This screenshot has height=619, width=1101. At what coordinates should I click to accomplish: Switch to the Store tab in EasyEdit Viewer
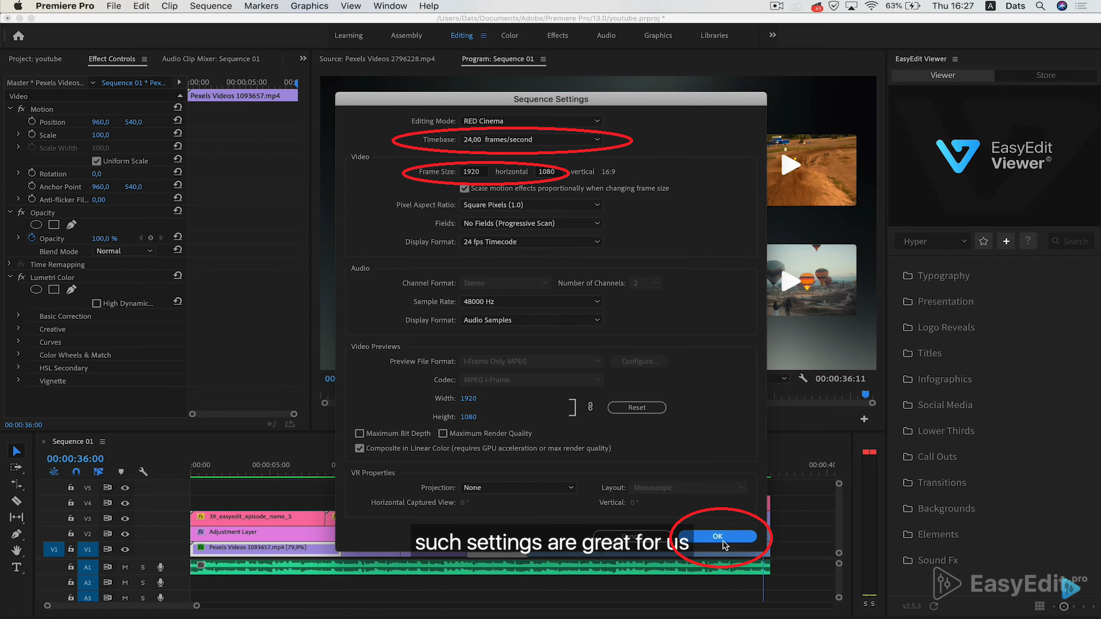coord(1045,75)
